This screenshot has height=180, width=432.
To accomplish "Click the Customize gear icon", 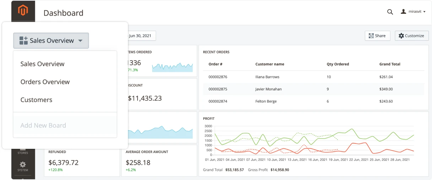I will point(401,36).
